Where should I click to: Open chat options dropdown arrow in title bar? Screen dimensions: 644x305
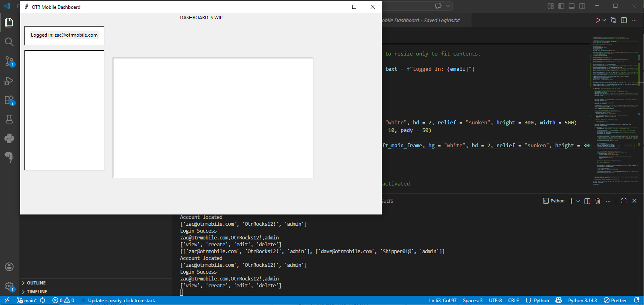tap(448, 6)
